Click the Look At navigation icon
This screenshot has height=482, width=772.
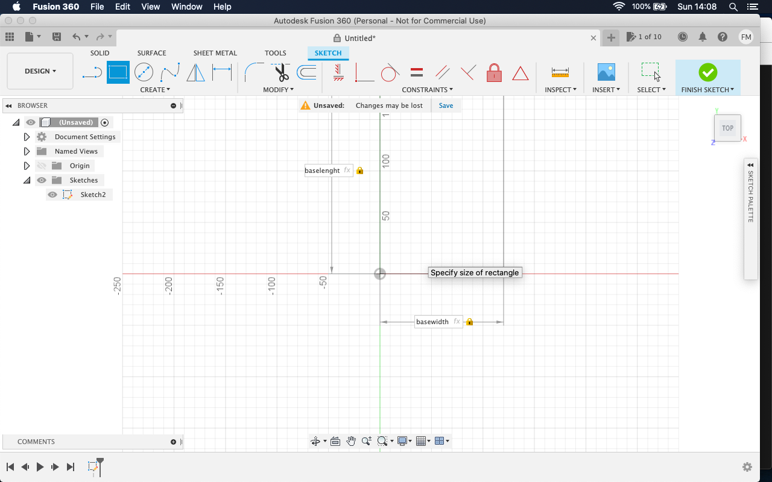pos(335,441)
